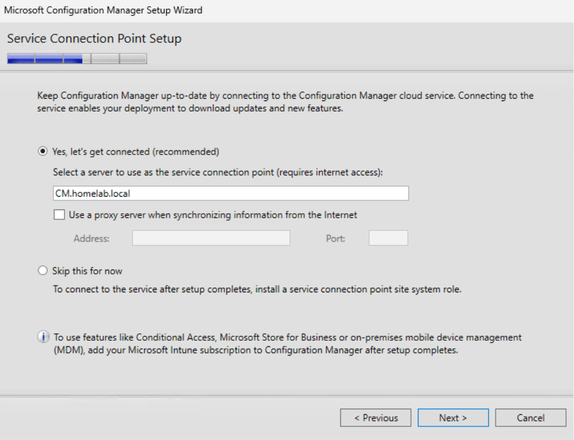Enable the proxy server checkbox
Image resolution: width=574 pixels, height=440 pixels.
click(59, 214)
